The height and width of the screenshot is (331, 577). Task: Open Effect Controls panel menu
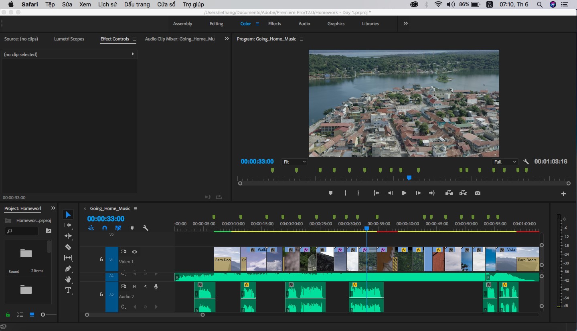coord(134,39)
